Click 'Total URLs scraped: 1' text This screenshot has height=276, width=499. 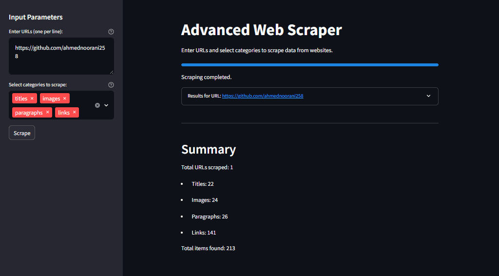pos(207,167)
